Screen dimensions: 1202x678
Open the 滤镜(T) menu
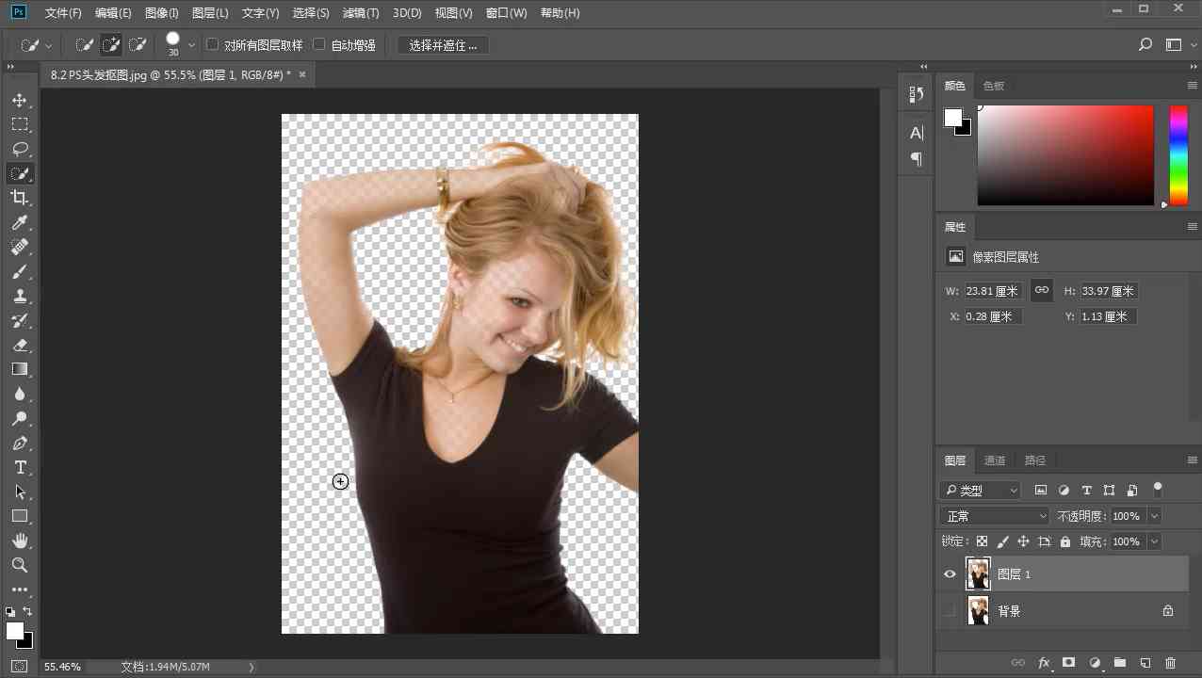tap(360, 13)
